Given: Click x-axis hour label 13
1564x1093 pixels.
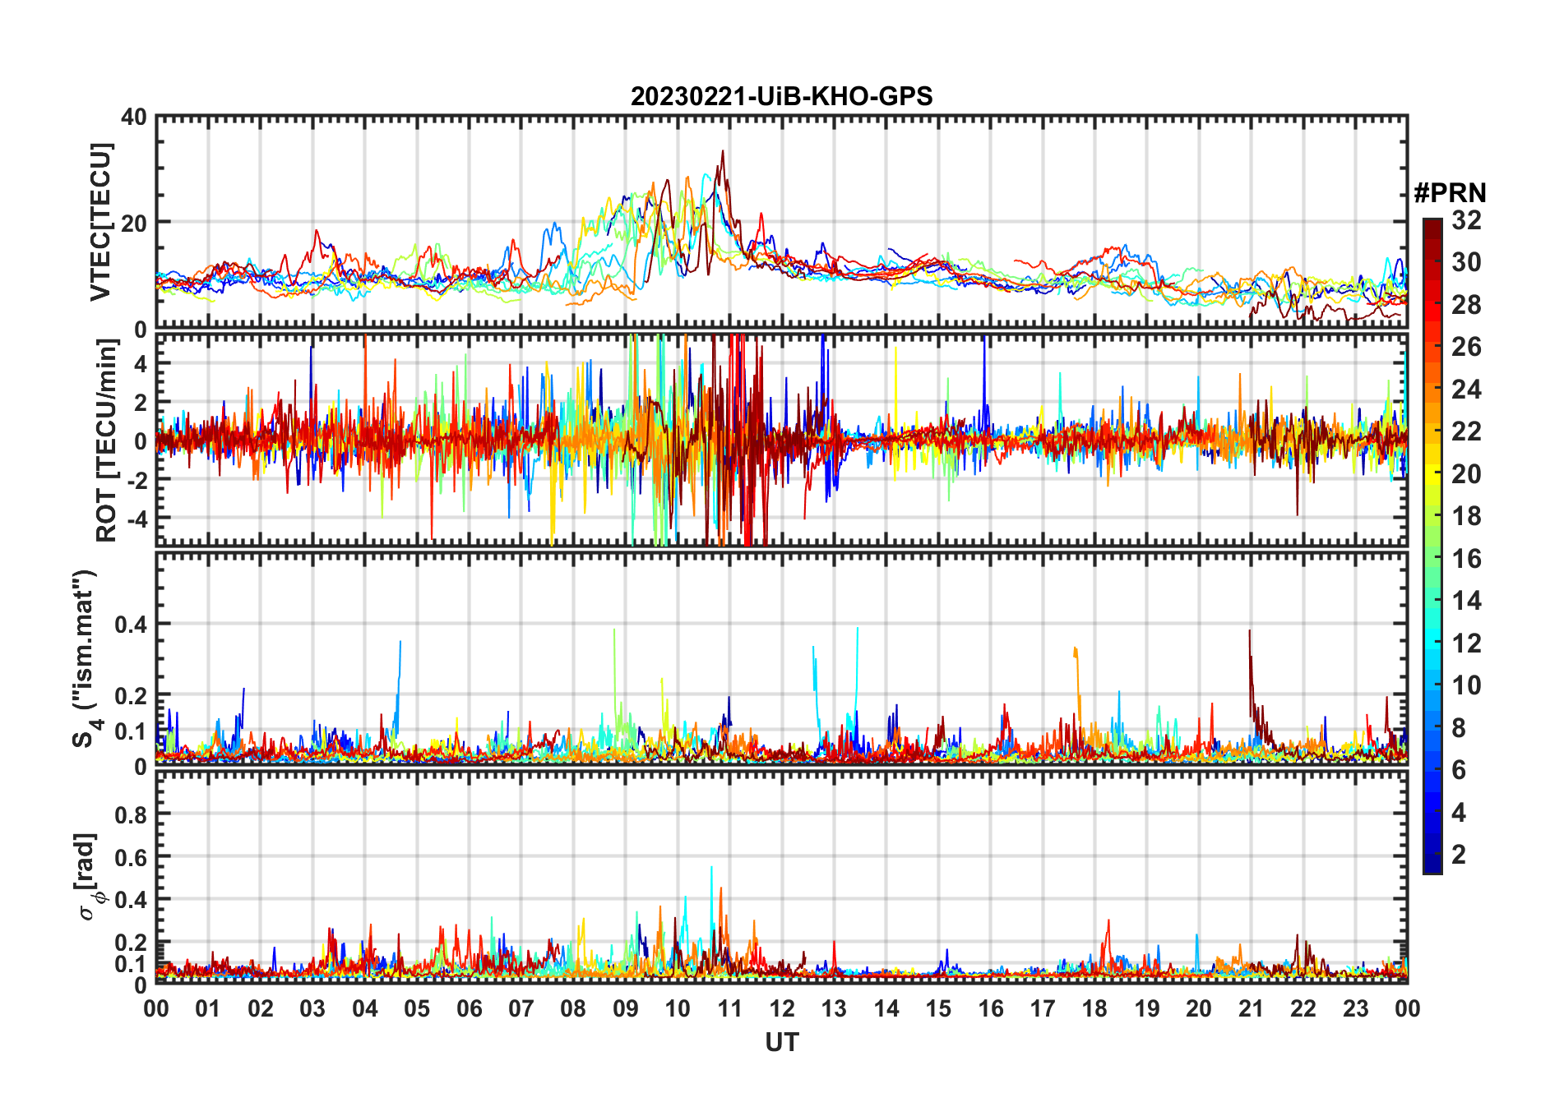Looking at the screenshot, I should (x=834, y=1008).
